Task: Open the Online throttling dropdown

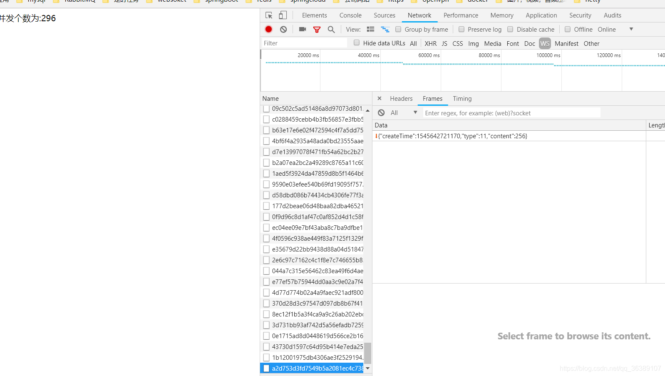Action: pyautogui.click(x=615, y=29)
